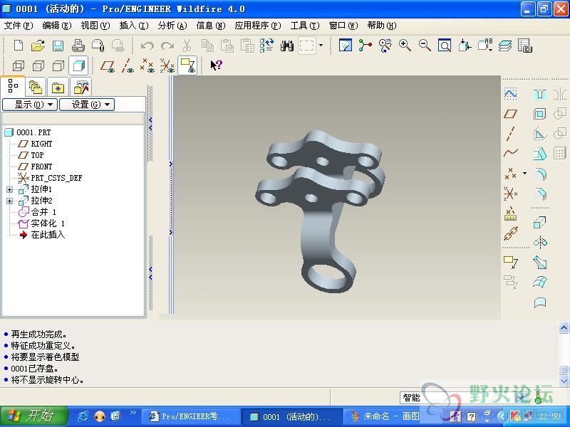Select the Datum Axis tool in right toolbar

click(x=510, y=133)
